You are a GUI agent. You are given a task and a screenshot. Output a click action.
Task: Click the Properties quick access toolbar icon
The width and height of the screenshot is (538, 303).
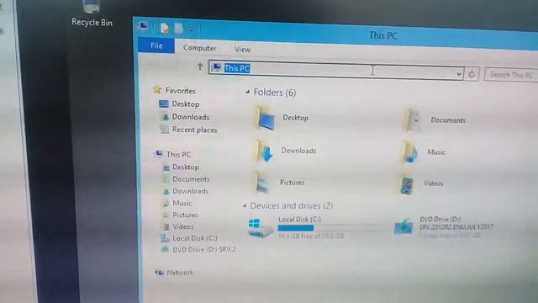[165, 28]
